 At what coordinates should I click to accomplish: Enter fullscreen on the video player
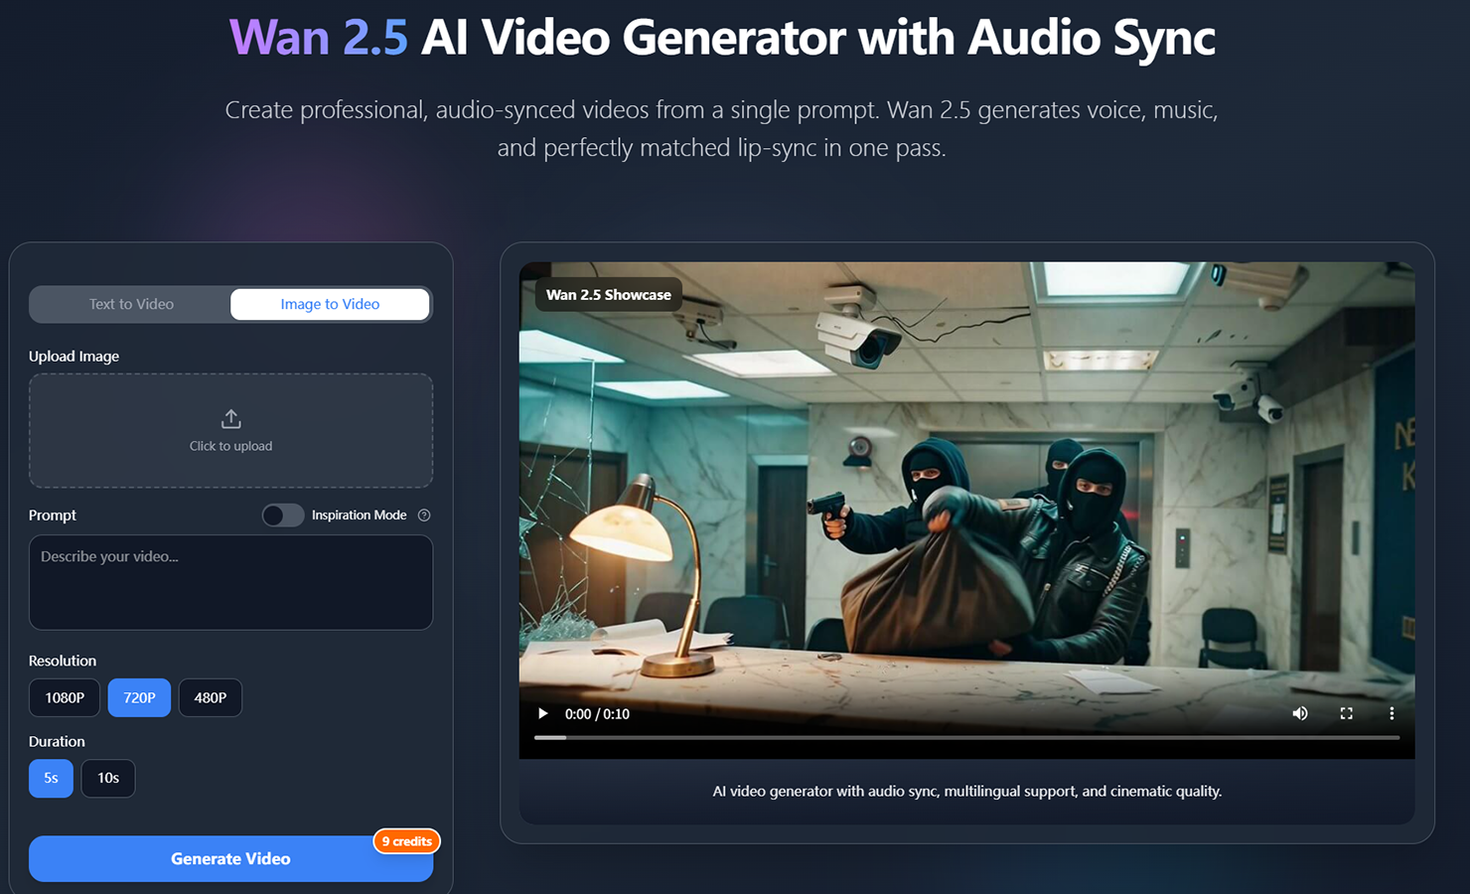pyautogui.click(x=1346, y=713)
